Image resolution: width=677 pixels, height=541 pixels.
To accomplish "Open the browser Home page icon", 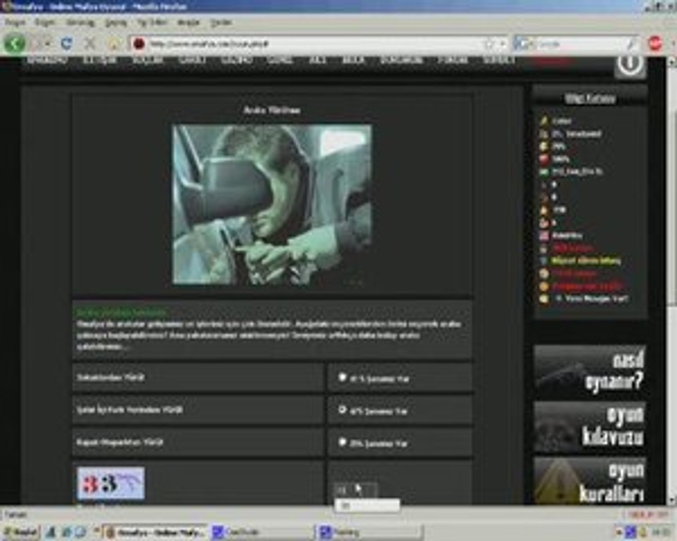I will click(x=114, y=44).
